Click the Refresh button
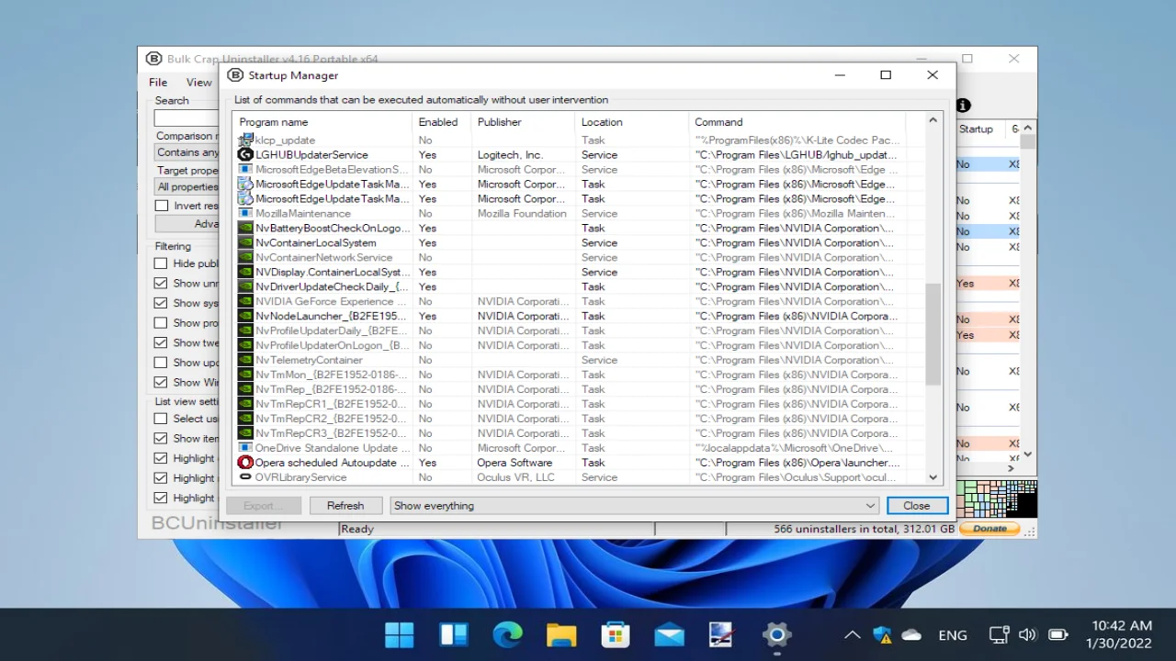 tap(345, 505)
